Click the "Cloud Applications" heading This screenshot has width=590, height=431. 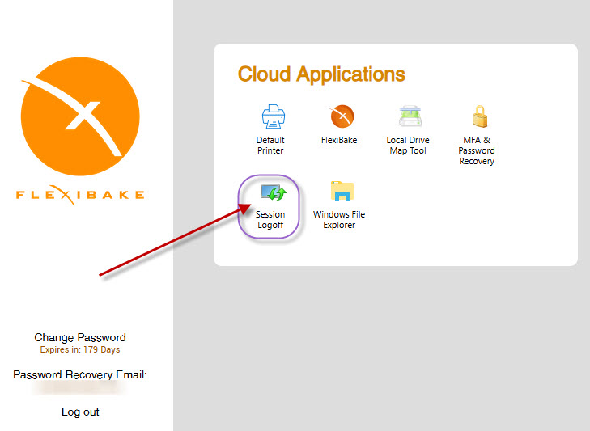[321, 74]
